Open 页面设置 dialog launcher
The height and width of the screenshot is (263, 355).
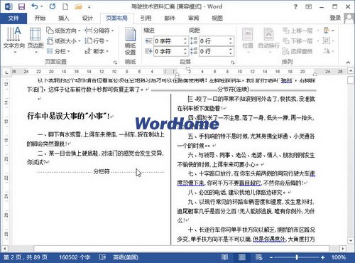click(x=115, y=63)
